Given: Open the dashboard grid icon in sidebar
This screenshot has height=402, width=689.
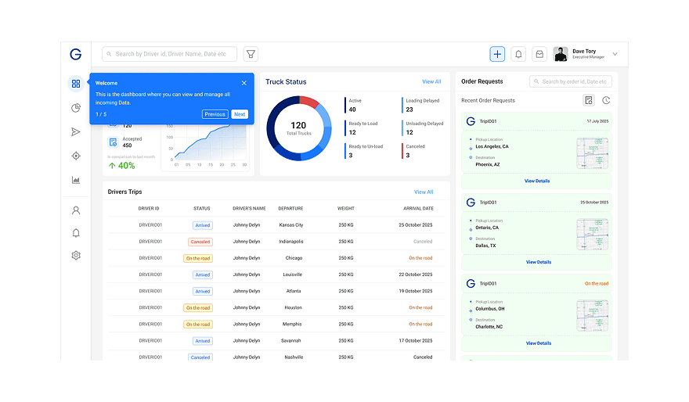Looking at the screenshot, I should click(x=76, y=84).
